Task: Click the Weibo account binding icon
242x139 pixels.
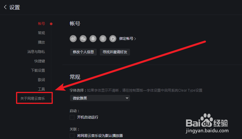Action: tap(73, 39)
